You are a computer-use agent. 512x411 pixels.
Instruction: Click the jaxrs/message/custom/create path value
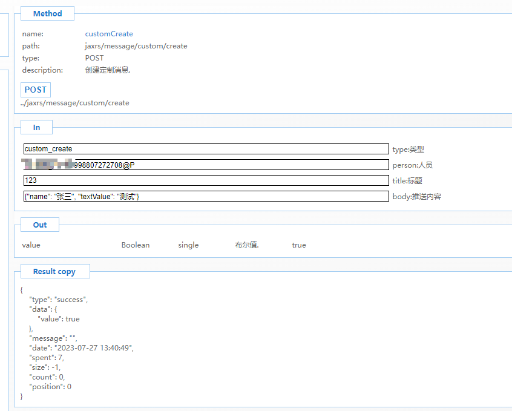(x=136, y=46)
